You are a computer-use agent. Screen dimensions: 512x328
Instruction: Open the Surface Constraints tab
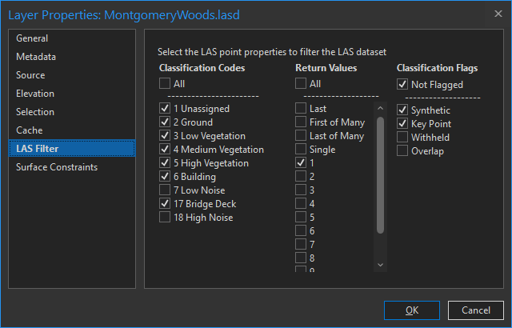[57, 167]
